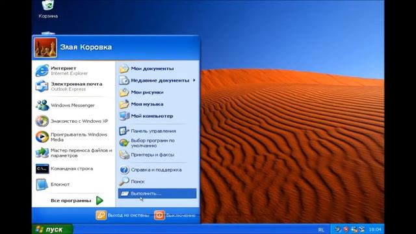Viewport: 416px width, 234px height.
Task: Select Выбор программ по умолчанию
Action: [x=157, y=143]
